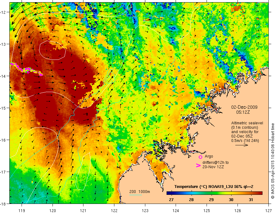Click the '200 1000m' bathymetry label

(140, 192)
